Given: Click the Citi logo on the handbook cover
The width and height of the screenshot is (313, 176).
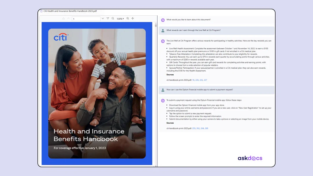Looking at the screenshot, I should tap(61, 37).
